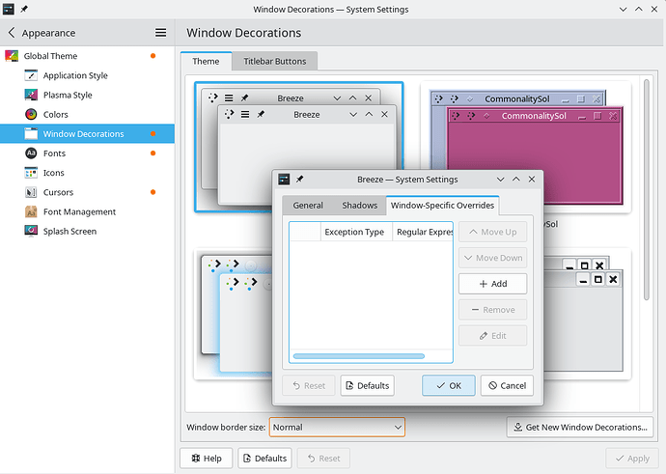Open Splash Screen settings
Image resolution: width=666 pixels, height=474 pixels.
click(87, 231)
